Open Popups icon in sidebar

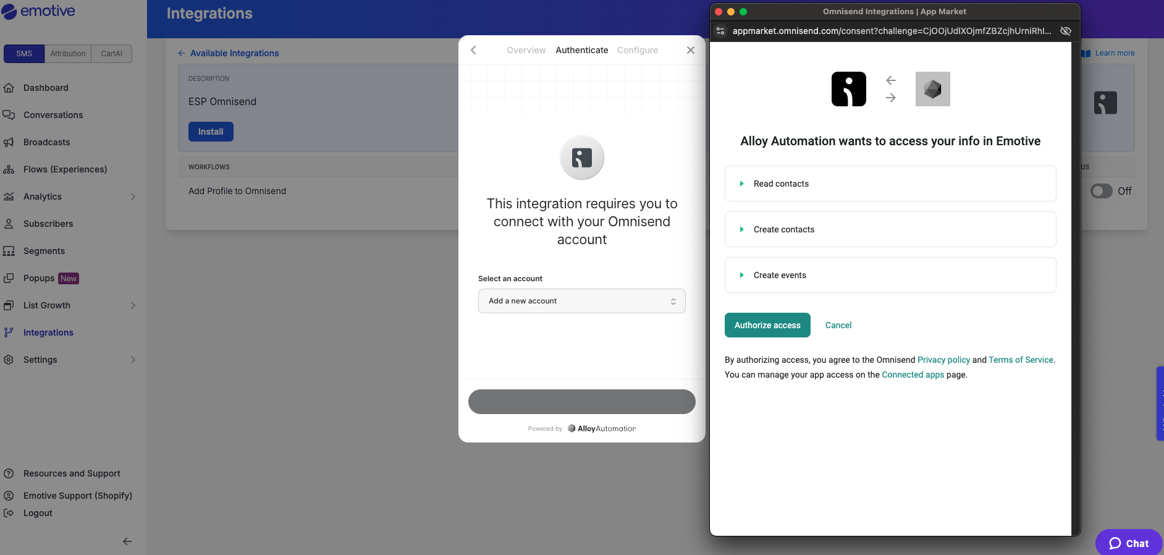click(9, 278)
